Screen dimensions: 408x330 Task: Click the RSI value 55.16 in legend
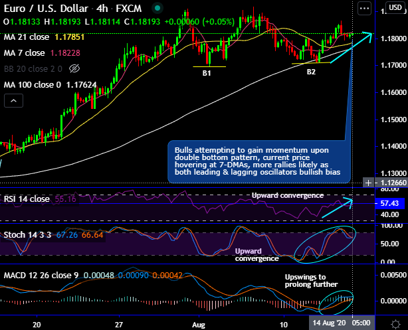(66, 199)
